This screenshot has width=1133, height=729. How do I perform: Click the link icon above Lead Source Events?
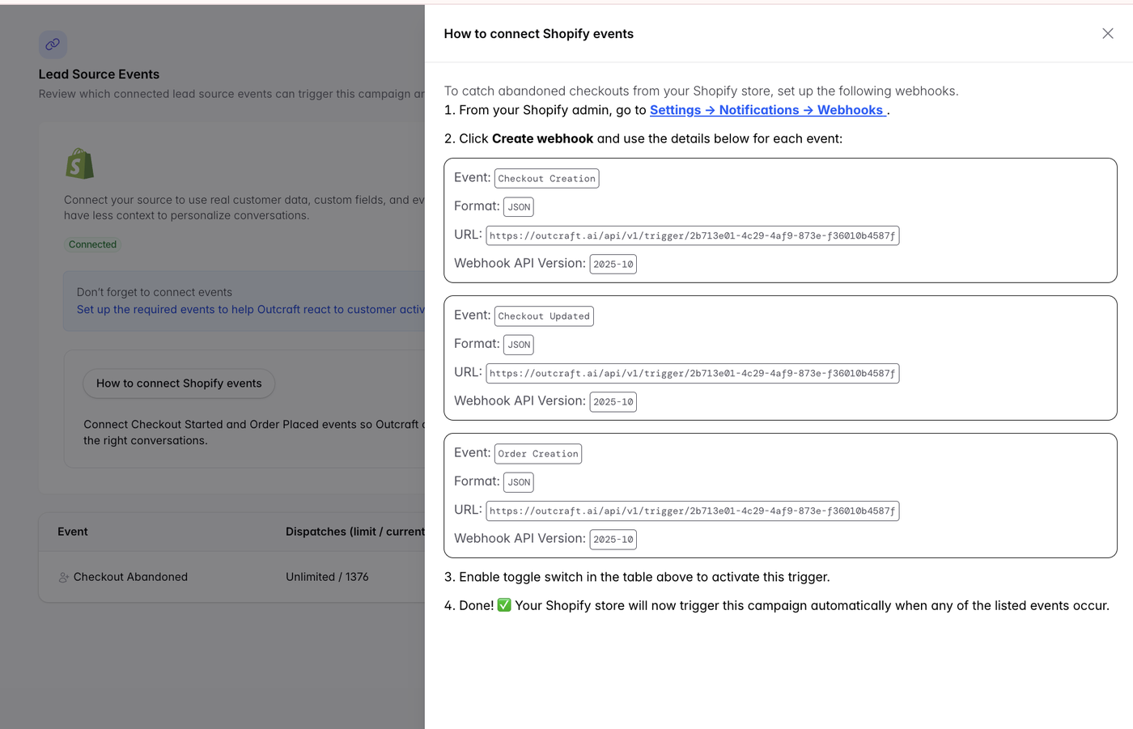(53, 45)
